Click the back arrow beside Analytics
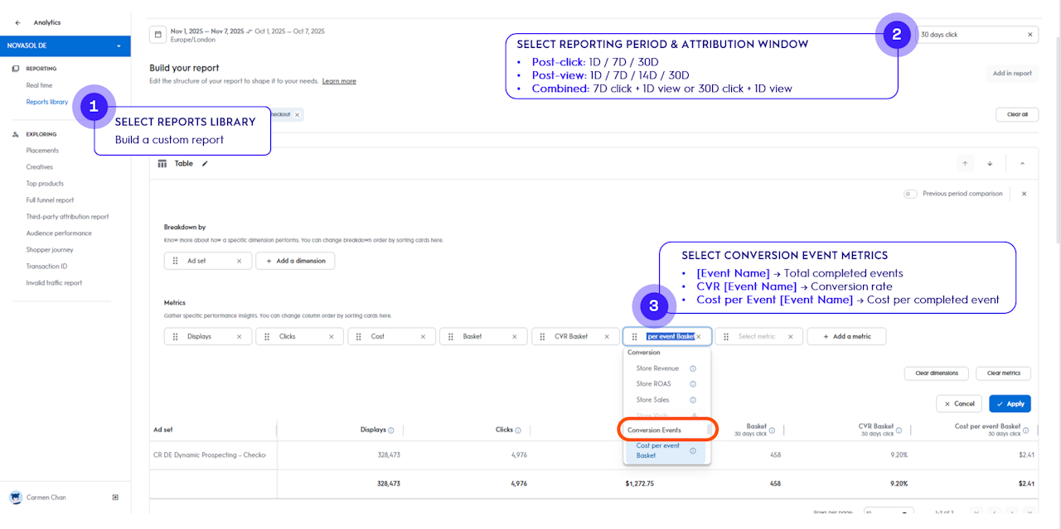The width and height of the screenshot is (1061, 529). pos(18,22)
